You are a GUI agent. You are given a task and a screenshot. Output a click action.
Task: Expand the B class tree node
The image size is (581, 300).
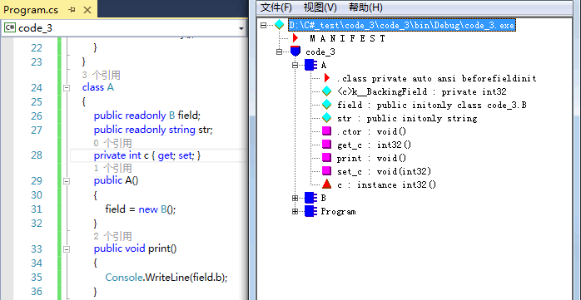295,199
